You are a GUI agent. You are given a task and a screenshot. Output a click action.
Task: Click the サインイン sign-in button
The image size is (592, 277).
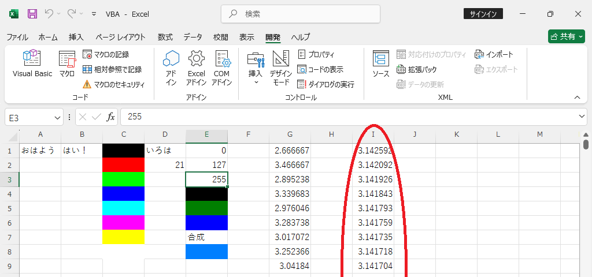pyautogui.click(x=483, y=14)
